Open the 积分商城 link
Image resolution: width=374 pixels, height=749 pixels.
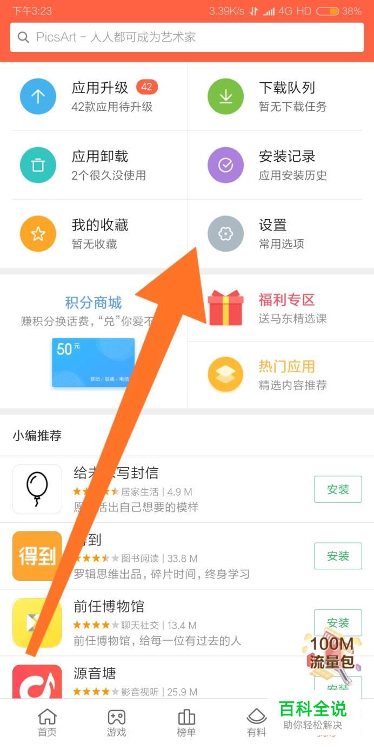93,303
